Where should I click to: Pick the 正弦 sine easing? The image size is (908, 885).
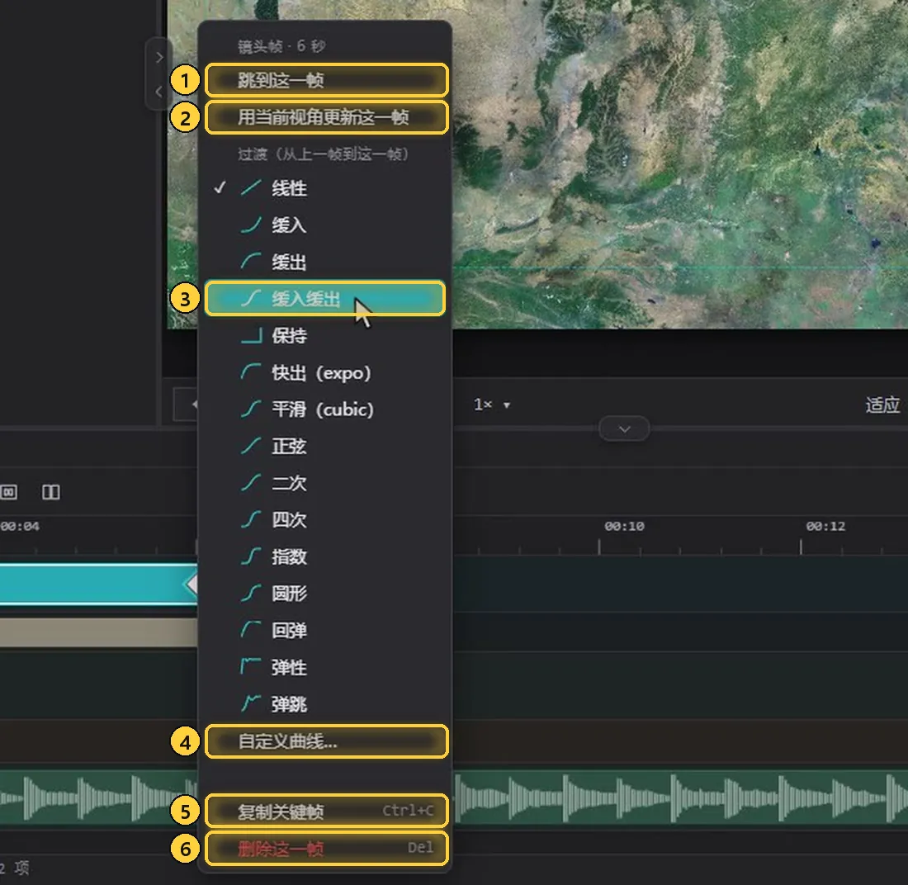(324, 447)
